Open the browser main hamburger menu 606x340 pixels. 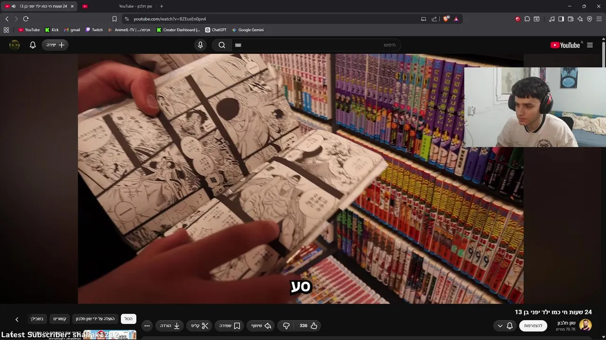coord(599,19)
